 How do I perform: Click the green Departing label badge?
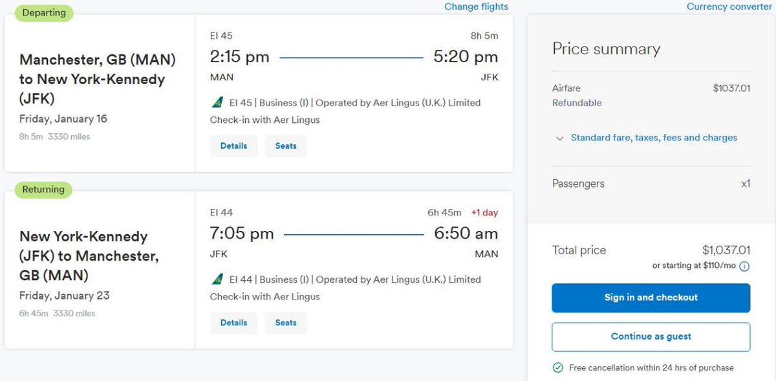pos(43,13)
